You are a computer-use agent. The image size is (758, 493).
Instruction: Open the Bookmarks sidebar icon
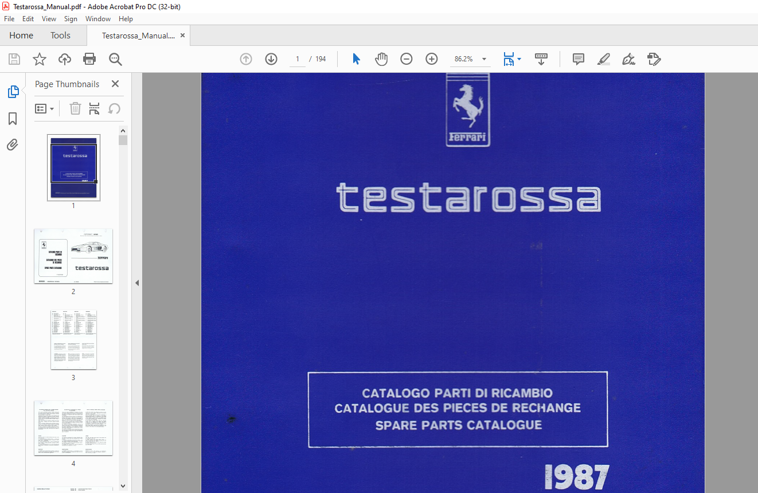pos(13,119)
